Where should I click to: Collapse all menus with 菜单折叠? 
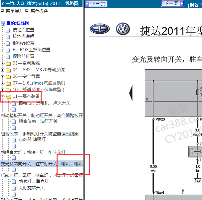click(x=39, y=11)
